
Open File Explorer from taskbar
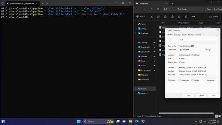(x=130, y=122)
